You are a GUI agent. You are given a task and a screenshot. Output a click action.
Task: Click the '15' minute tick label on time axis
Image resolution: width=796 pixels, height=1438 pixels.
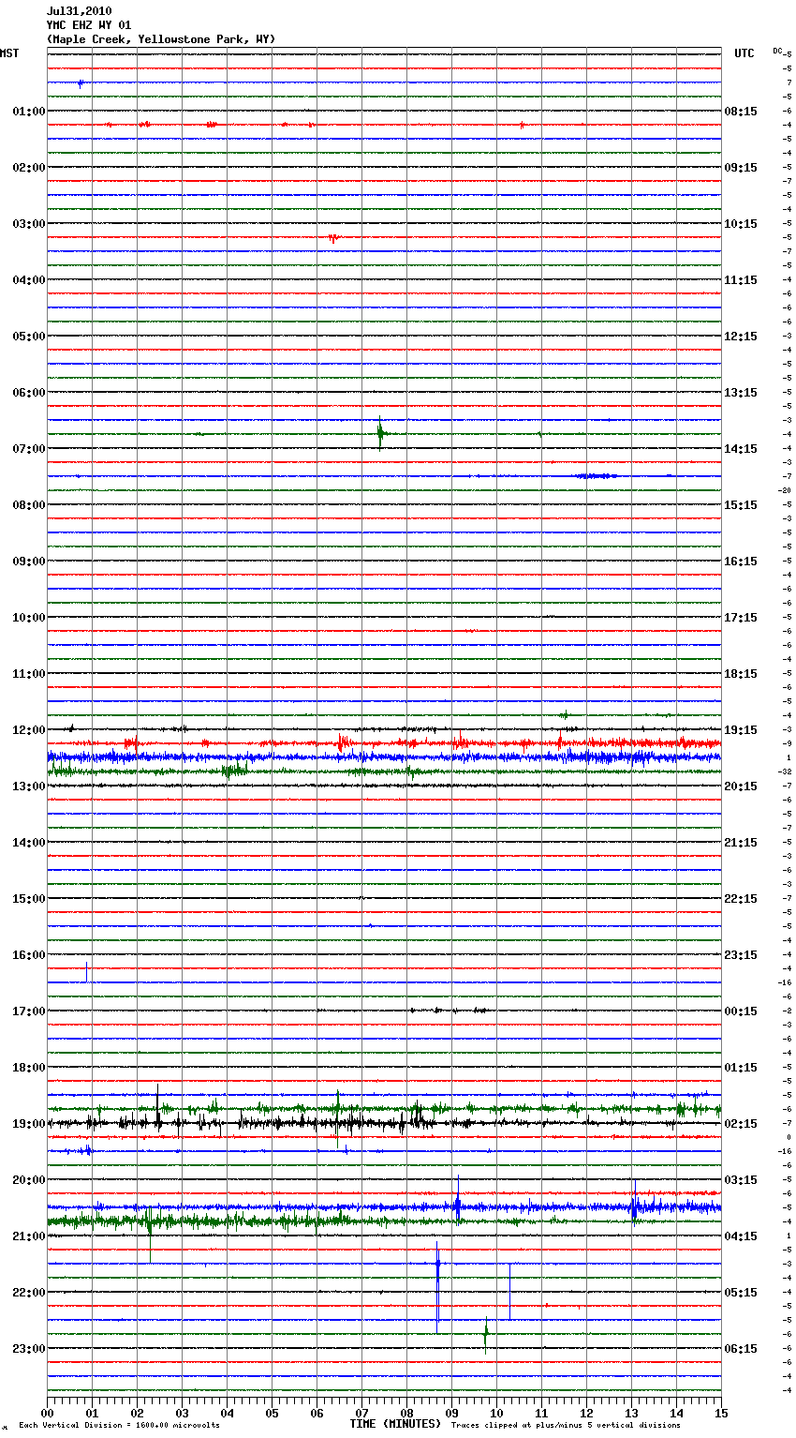721,1412
